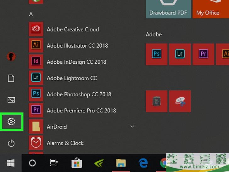Click the Id icon for InDesign
229x172 pixels.
pyautogui.click(x=36, y=61)
